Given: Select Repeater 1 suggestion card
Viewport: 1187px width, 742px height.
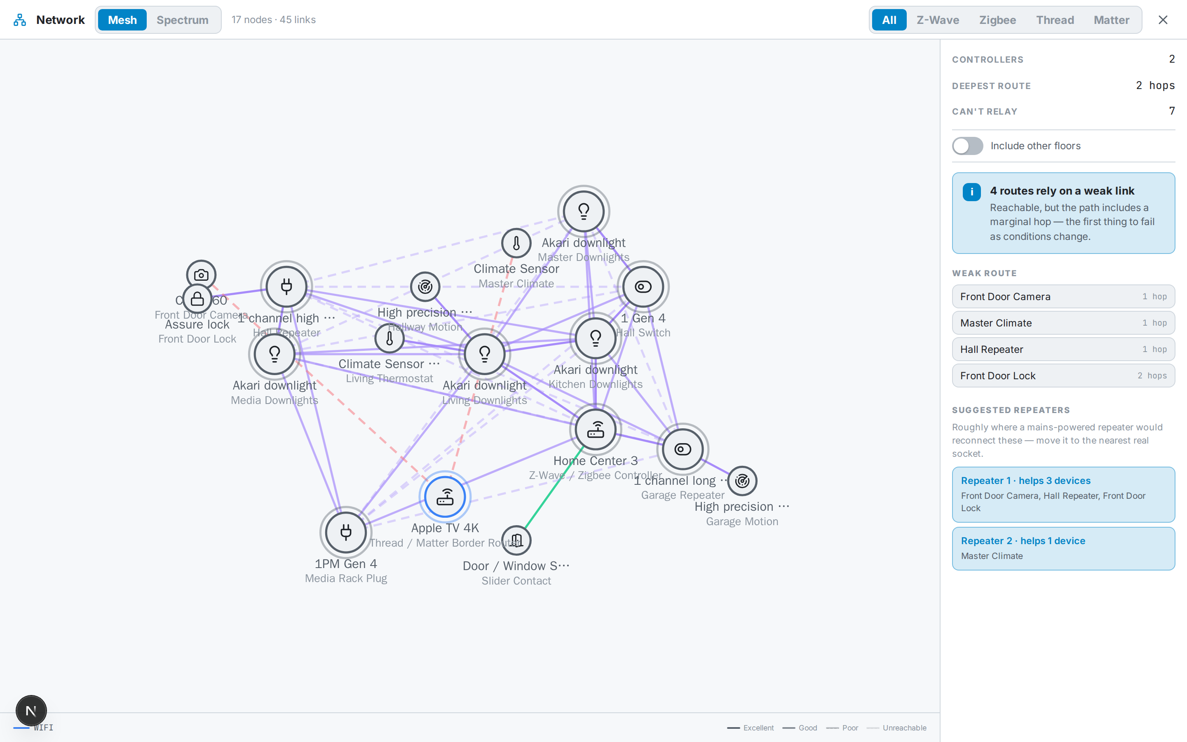Looking at the screenshot, I should tap(1063, 495).
